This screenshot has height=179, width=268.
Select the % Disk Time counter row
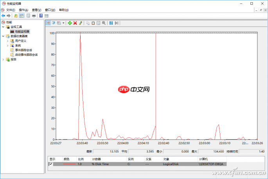coord(137,164)
